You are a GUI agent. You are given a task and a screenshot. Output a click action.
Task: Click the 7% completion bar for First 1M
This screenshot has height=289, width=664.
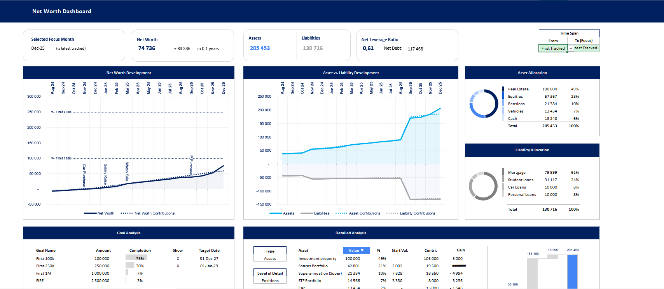(x=127, y=273)
